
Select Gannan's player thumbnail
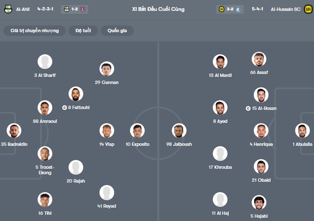pyautogui.click(x=107, y=69)
